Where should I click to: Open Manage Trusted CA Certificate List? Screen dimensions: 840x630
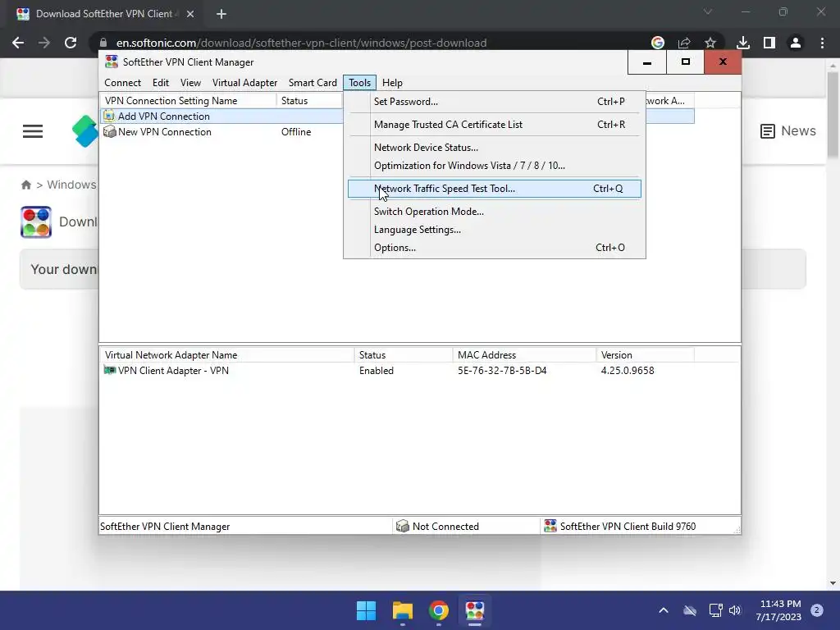coord(494,125)
